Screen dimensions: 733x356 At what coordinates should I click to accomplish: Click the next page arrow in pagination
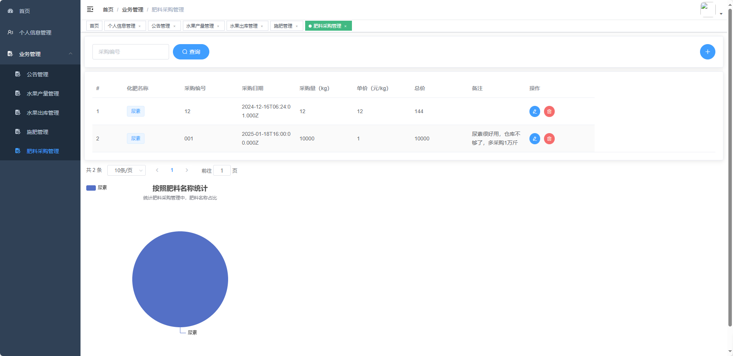point(187,170)
